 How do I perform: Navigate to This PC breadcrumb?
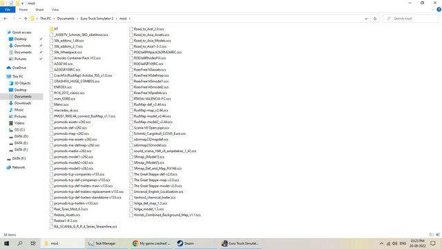[46, 19]
